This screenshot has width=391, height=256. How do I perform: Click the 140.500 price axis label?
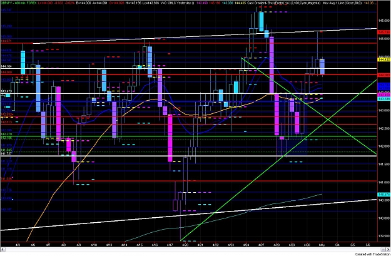coord(384,200)
